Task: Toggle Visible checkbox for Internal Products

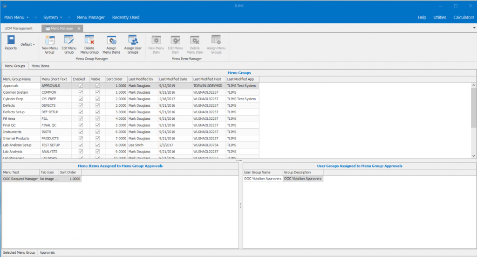Action: click(x=97, y=139)
